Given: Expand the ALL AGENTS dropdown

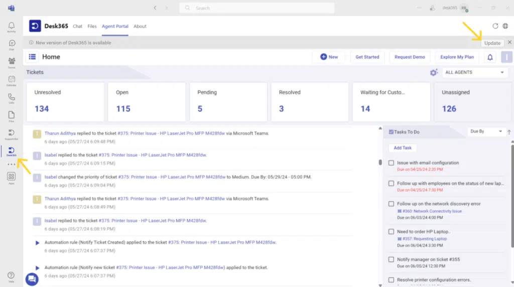Looking at the screenshot, I should tap(474, 72).
